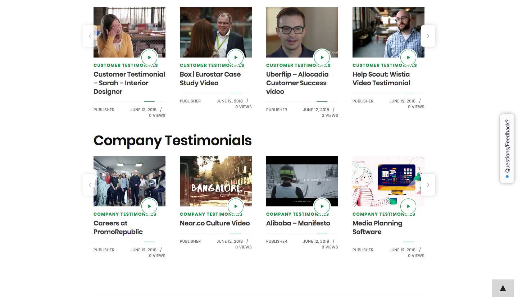518x297 pixels.
Task: Play the Careers at PromoRepublic video
Action: [149, 206]
